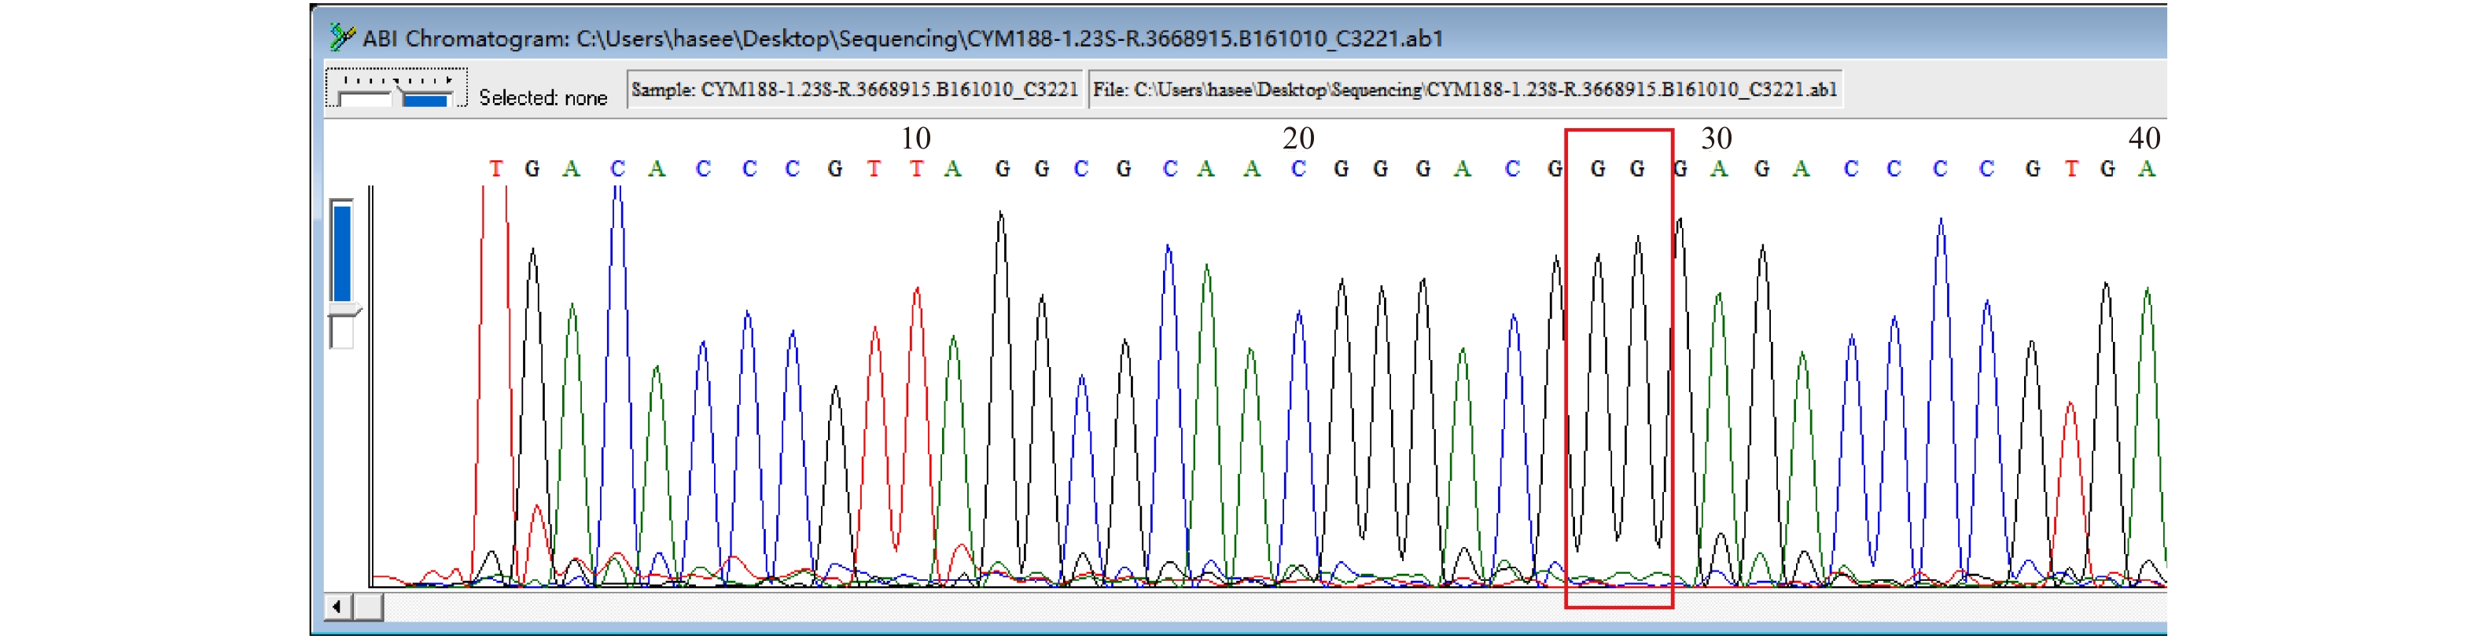
Task: Click the position number 30 on the ruler
Action: coord(1717,138)
